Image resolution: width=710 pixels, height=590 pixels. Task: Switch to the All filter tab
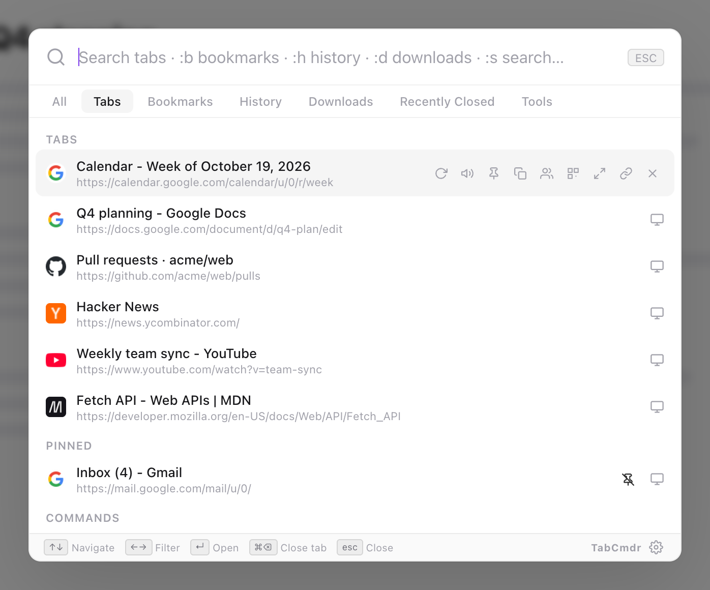click(60, 102)
